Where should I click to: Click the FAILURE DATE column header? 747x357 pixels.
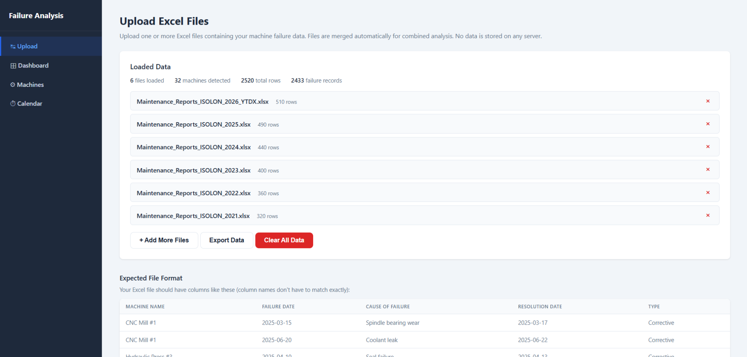(x=278, y=307)
